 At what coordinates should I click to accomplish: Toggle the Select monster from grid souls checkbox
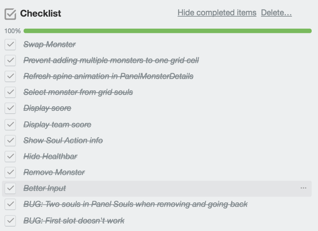[x=10, y=92]
